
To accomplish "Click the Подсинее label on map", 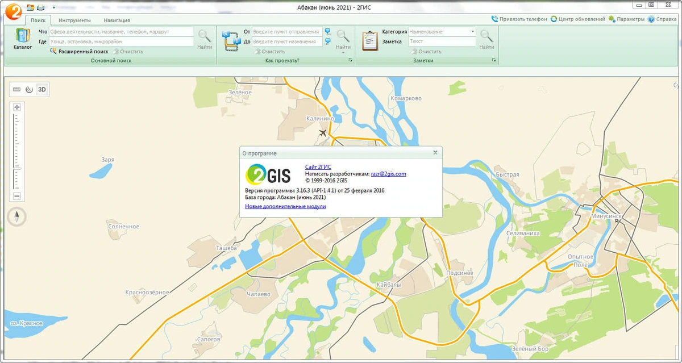I will pos(460,273).
